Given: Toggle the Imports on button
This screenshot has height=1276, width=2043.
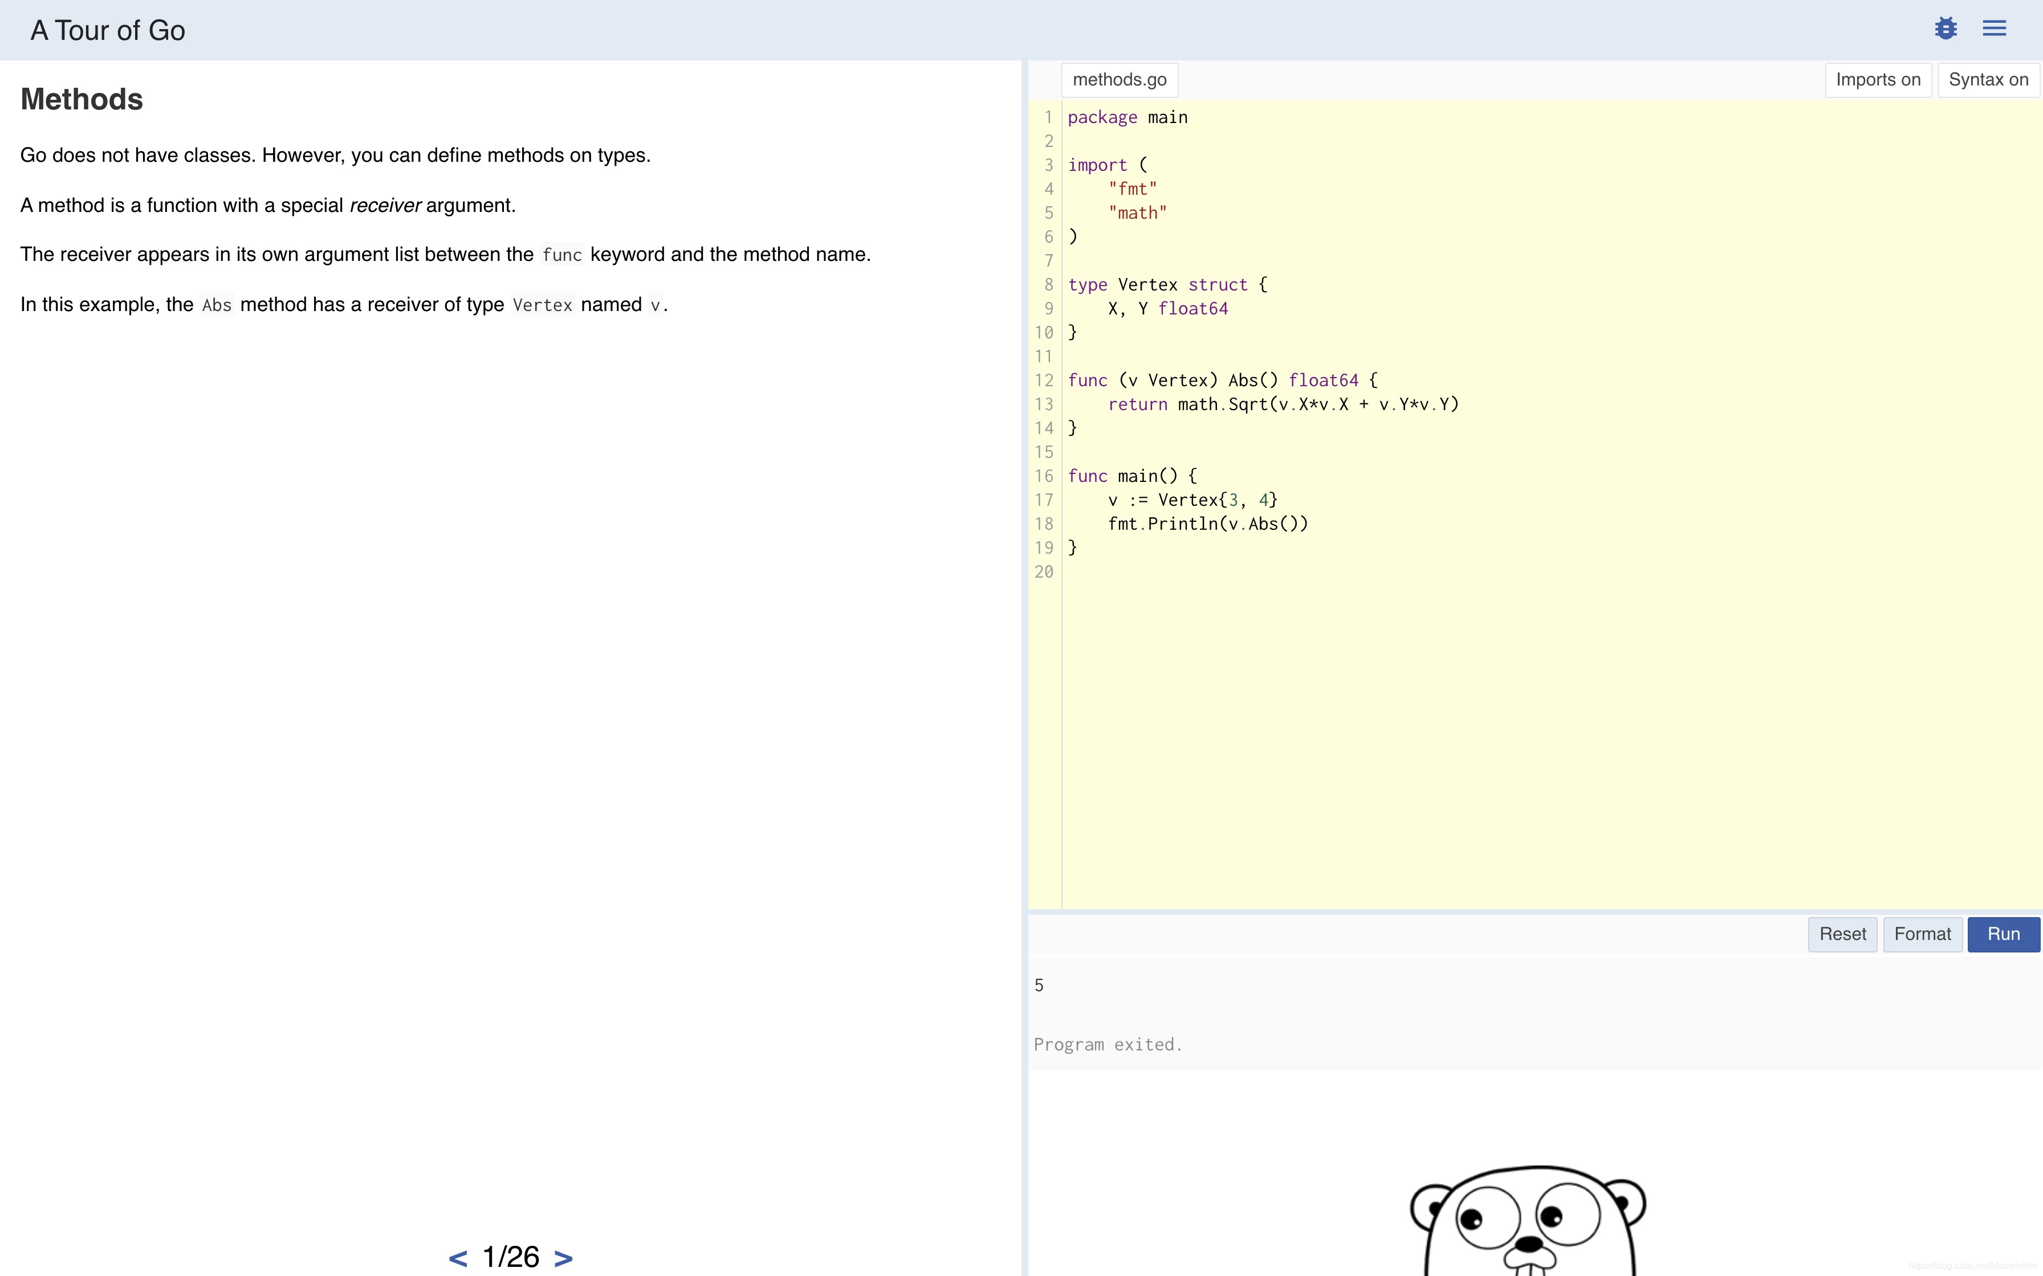Looking at the screenshot, I should pyautogui.click(x=1878, y=80).
